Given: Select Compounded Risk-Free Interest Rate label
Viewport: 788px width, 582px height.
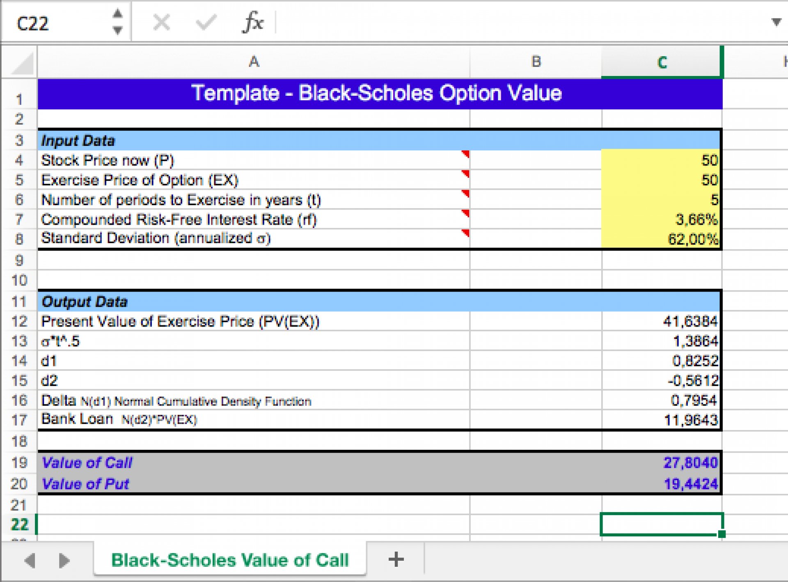Looking at the screenshot, I should click(x=179, y=219).
